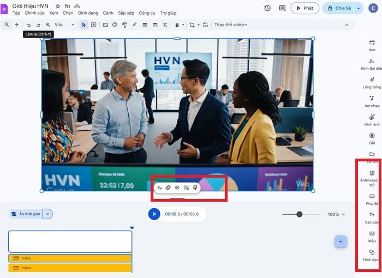This screenshot has height=278, width=382.
Task: Open the Chèn menu
Action: tap(68, 13)
